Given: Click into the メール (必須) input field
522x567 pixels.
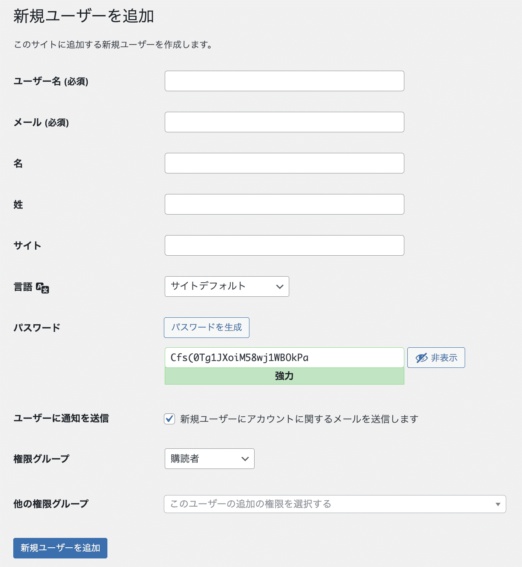Looking at the screenshot, I should click(284, 122).
